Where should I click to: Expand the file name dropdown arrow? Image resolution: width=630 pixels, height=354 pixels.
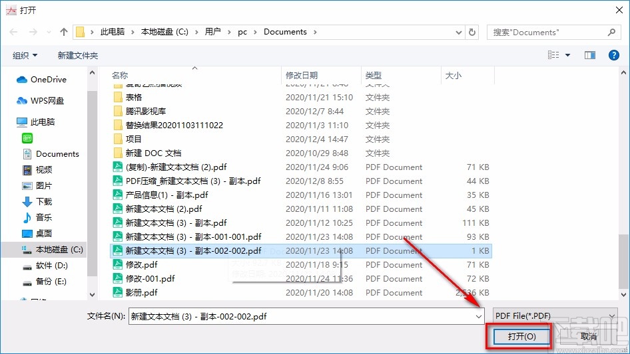tap(479, 316)
